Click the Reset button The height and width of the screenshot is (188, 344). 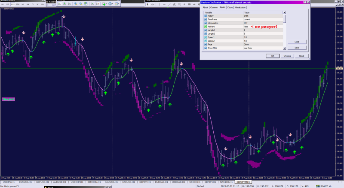(302, 56)
